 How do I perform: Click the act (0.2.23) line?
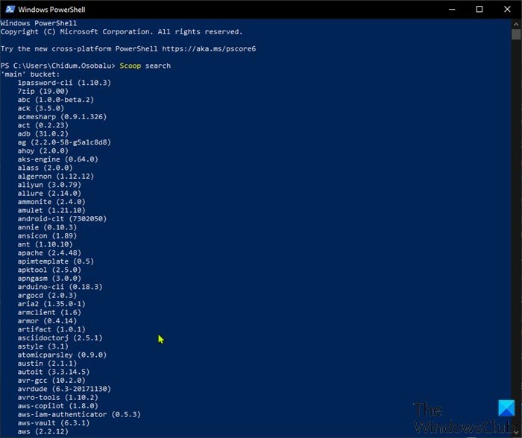click(43, 125)
